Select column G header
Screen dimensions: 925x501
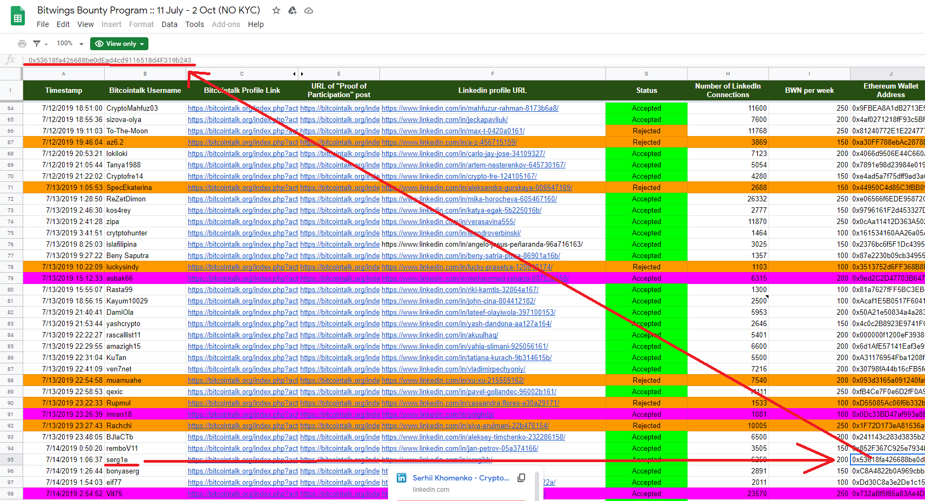[x=647, y=73]
